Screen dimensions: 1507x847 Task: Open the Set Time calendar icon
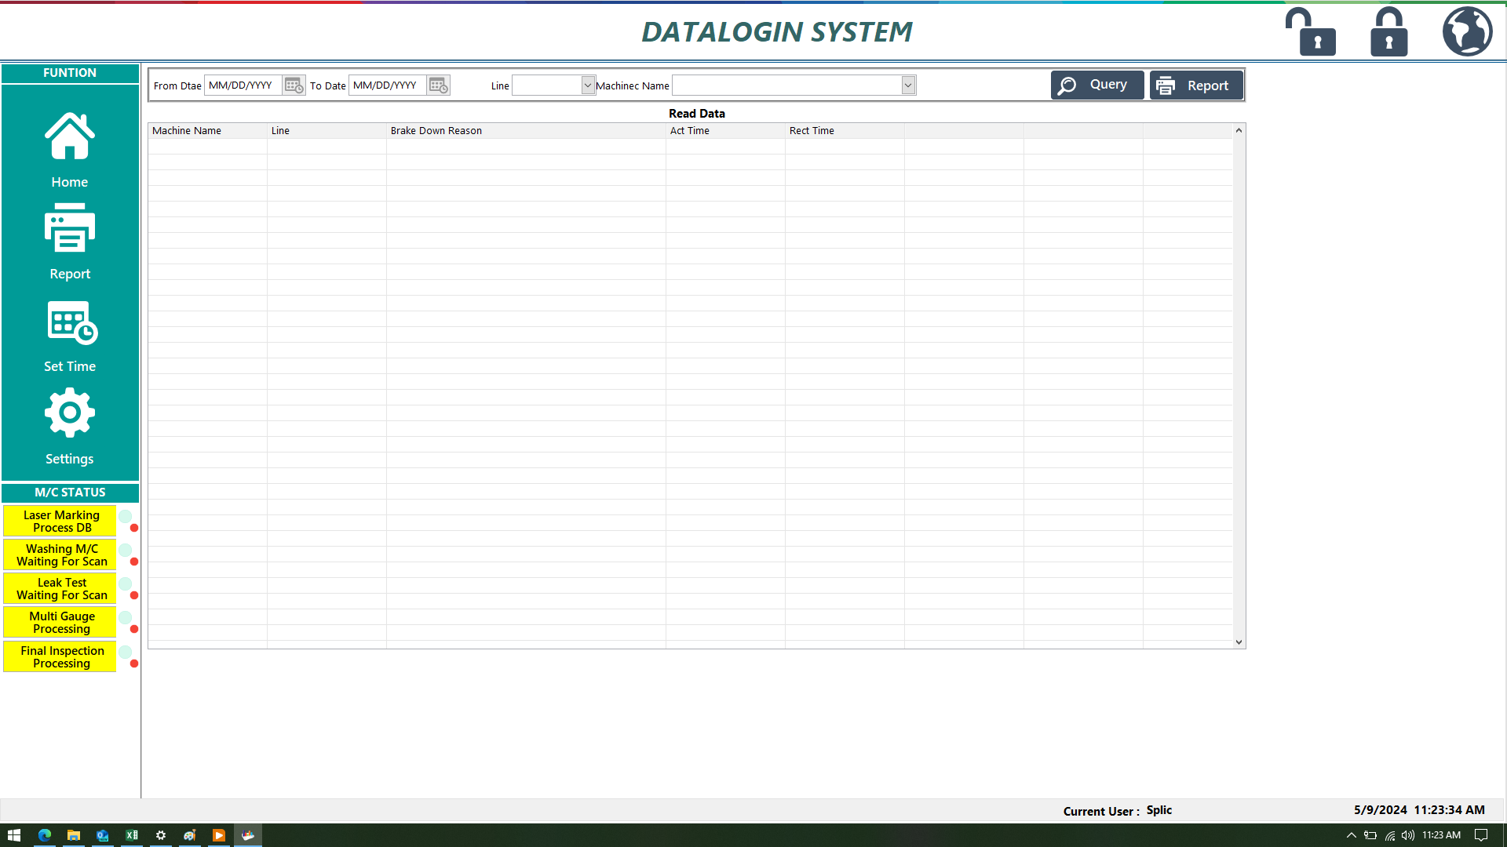point(71,322)
